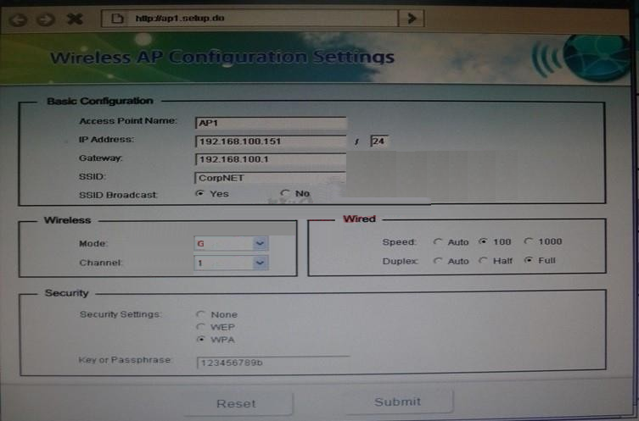Select WPA security setting

point(201,340)
